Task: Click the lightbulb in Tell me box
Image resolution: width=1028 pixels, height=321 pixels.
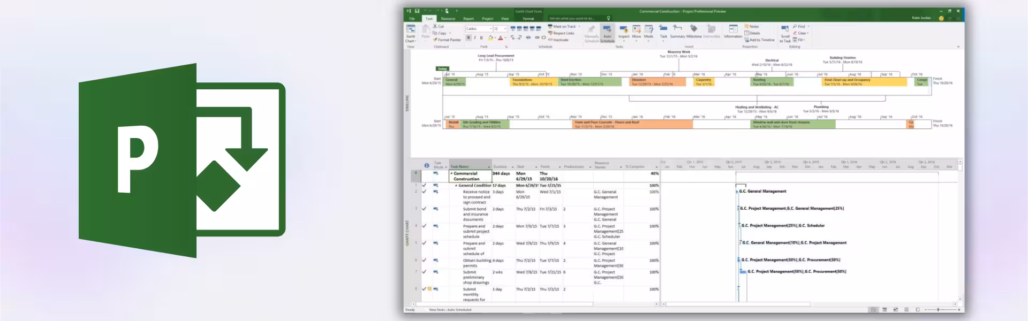Action: point(608,18)
